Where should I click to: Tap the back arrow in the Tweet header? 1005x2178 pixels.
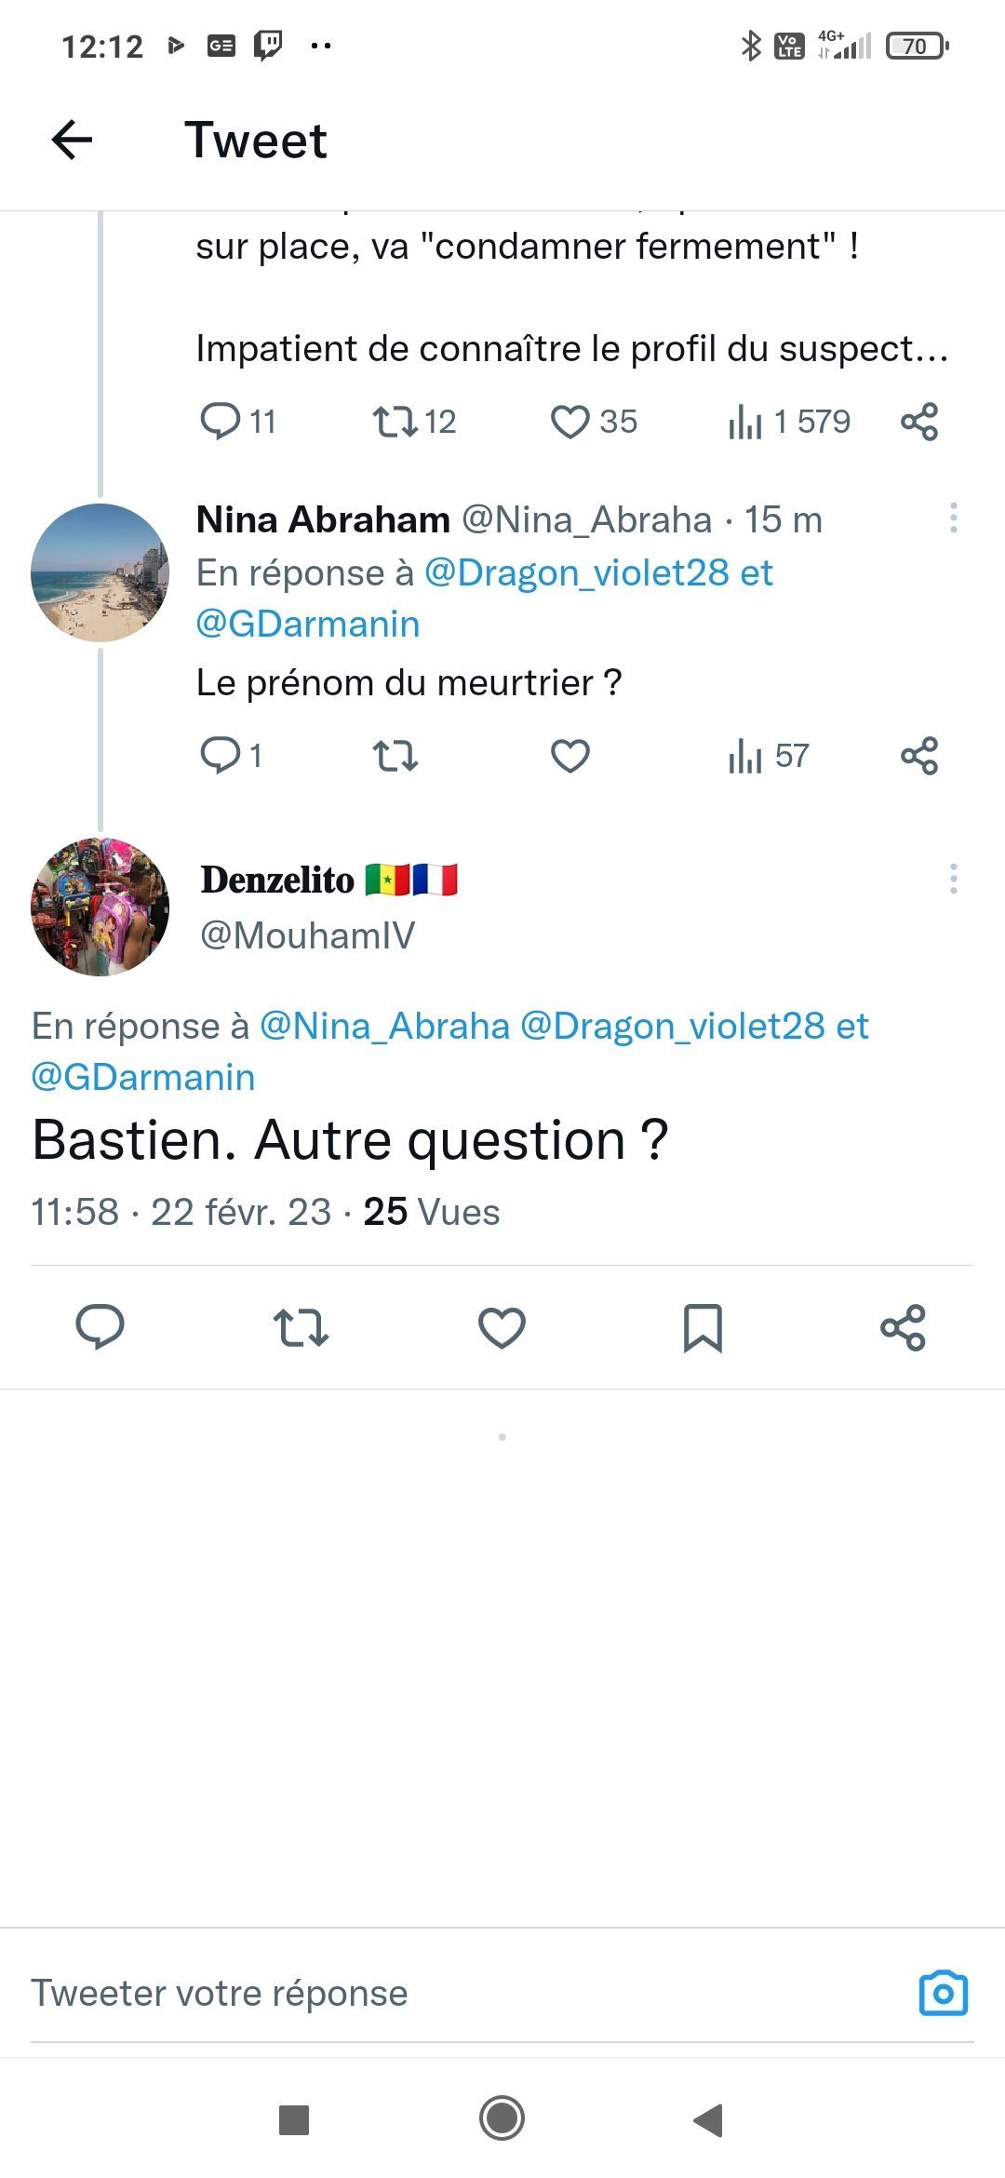[72, 141]
